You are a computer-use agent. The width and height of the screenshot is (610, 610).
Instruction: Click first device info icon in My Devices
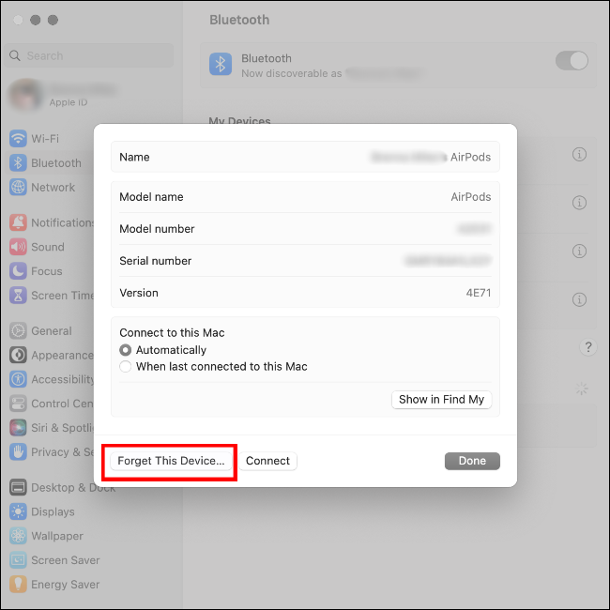tap(579, 155)
